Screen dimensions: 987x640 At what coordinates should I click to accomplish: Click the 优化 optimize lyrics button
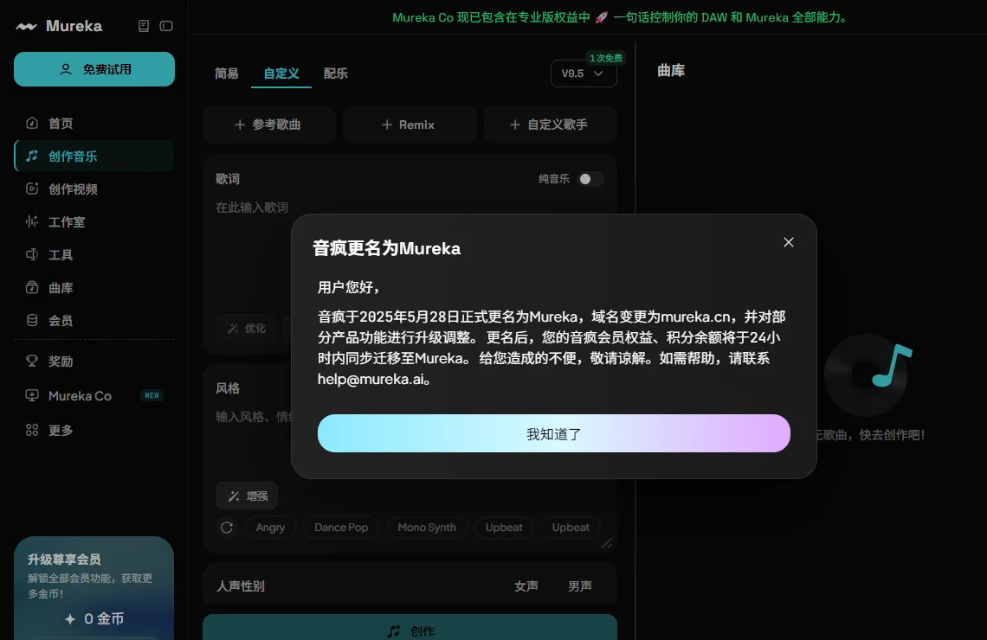[x=248, y=328]
